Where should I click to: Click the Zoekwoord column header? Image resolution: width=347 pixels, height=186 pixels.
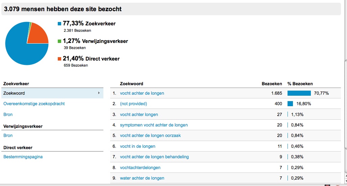pyautogui.click(x=131, y=84)
